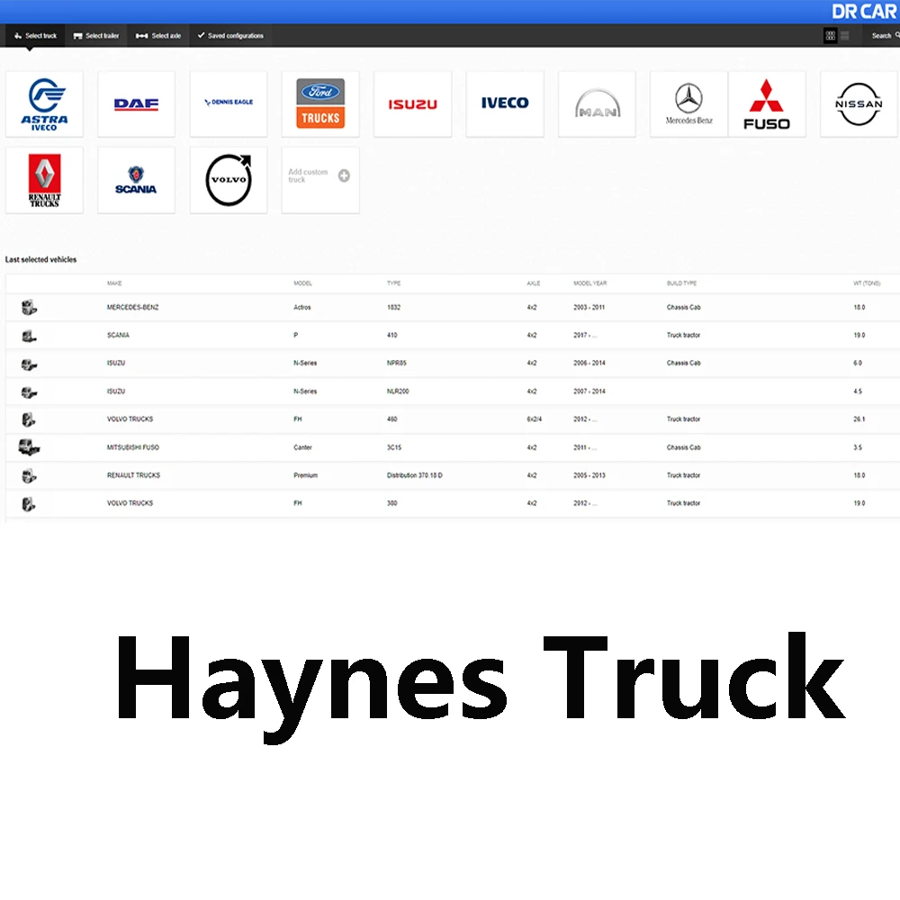900x900 pixels.
Task: Choose the DAF truck brand
Action: click(x=136, y=103)
